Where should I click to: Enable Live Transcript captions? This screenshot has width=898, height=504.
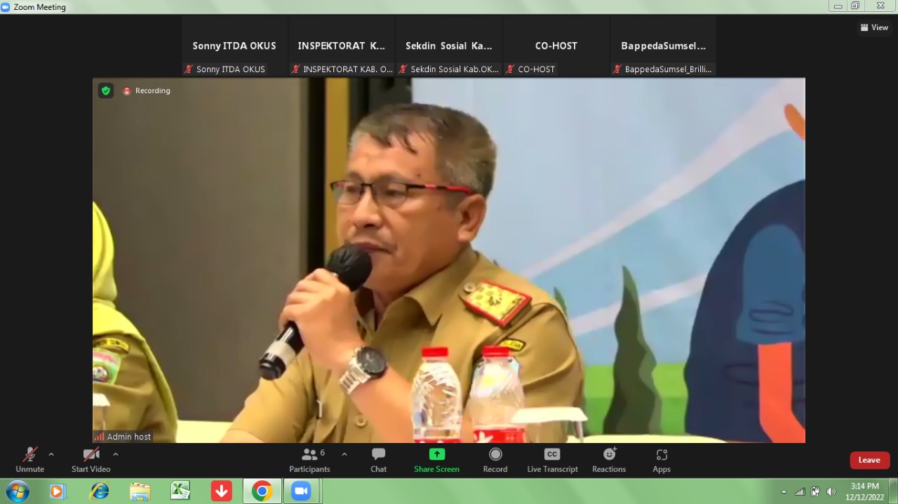tap(552, 459)
